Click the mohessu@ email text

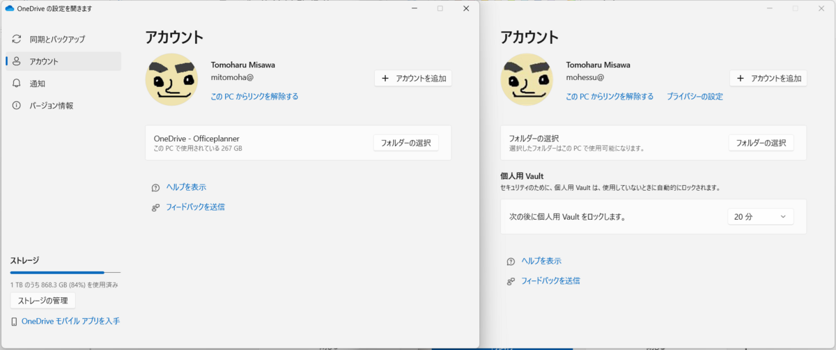[x=585, y=78]
